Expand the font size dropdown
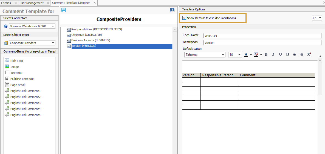This screenshot has width=325, height=154. pyautogui.click(x=239, y=55)
